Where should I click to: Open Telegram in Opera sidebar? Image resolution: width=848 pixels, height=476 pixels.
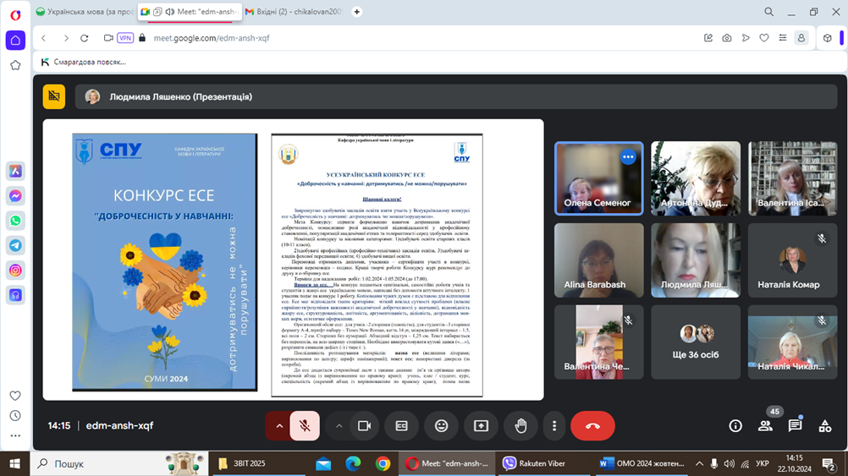(x=15, y=246)
